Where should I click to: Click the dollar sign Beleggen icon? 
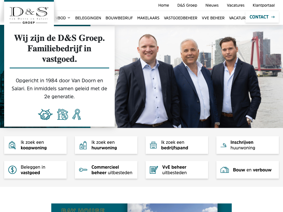tap(12, 170)
